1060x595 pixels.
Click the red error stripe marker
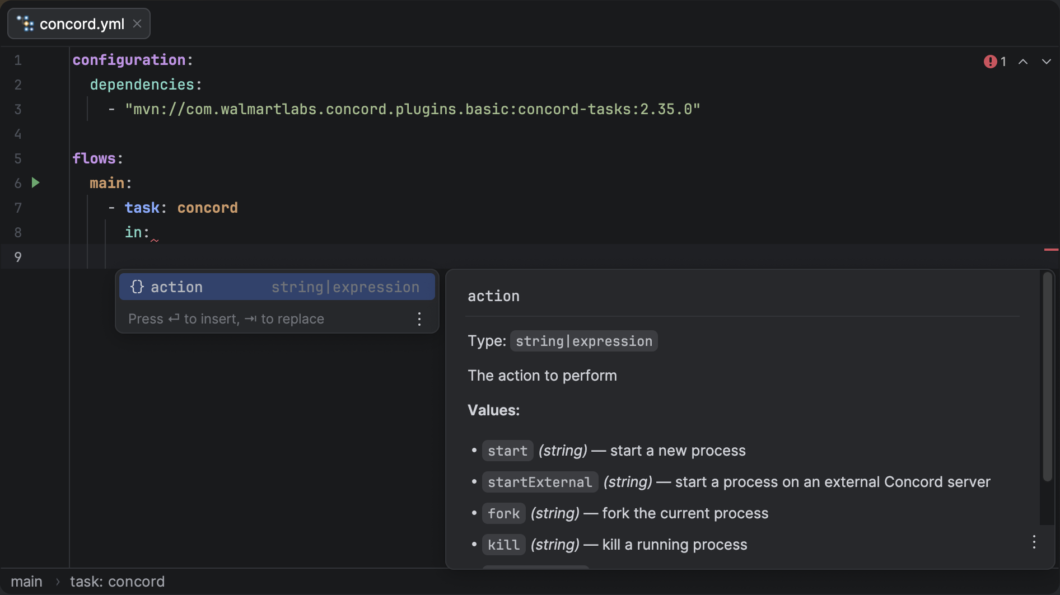click(x=1051, y=249)
